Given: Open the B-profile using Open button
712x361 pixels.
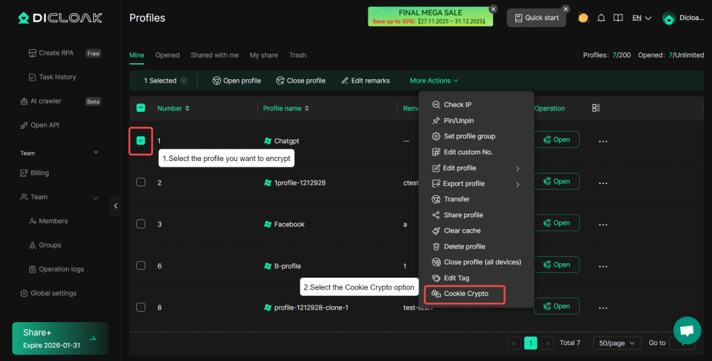Looking at the screenshot, I should point(556,265).
